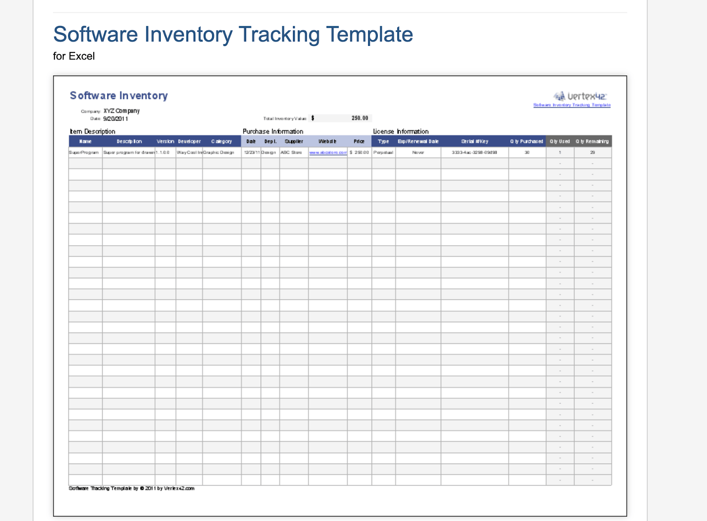Click the Vertex42 logo in the template

(x=580, y=96)
